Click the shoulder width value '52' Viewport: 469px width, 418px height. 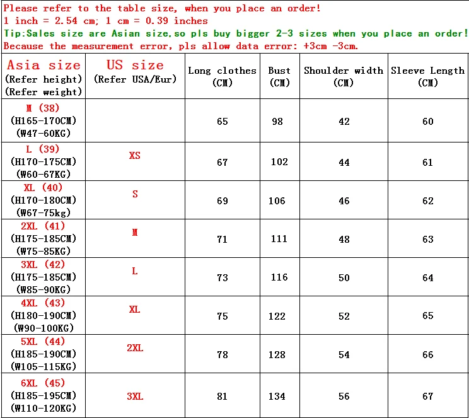pos(344,316)
